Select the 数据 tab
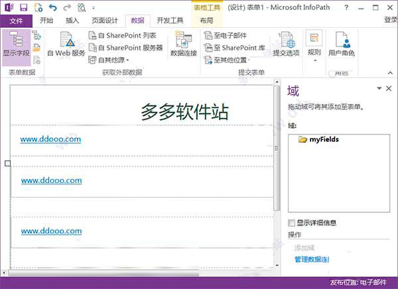 coord(137,21)
